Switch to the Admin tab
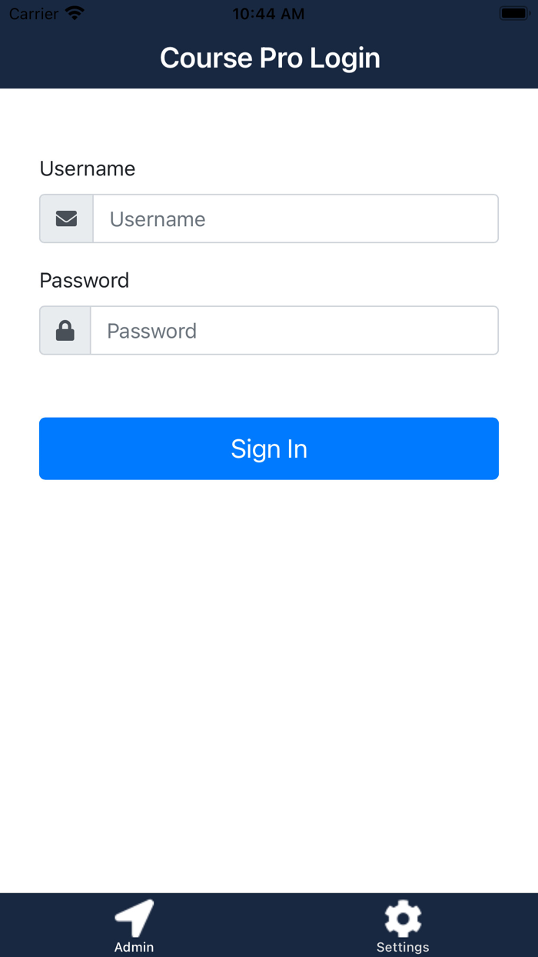The width and height of the screenshot is (538, 957). (x=134, y=925)
